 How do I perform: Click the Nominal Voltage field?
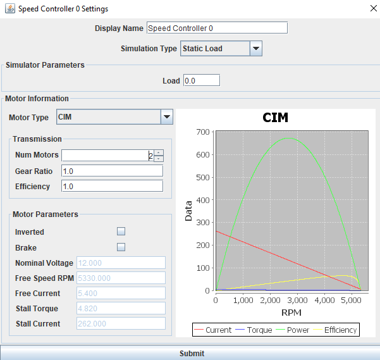(x=121, y=263)
